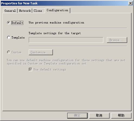The image size is (134, 121).
Task: Switch to the General tab
Action: [10, 11]
